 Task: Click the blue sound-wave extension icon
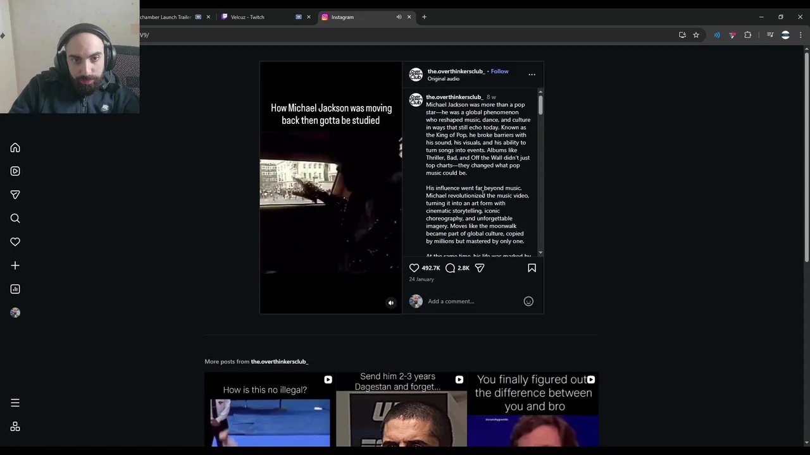717,35
